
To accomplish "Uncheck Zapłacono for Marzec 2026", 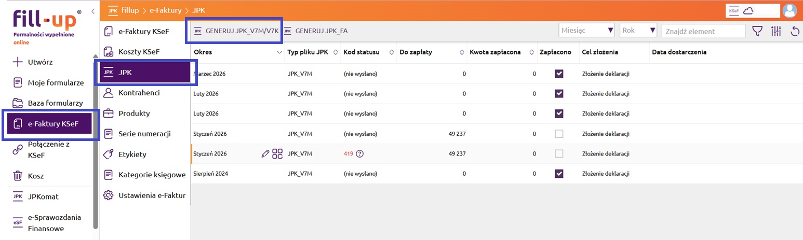I will point(559,74).
